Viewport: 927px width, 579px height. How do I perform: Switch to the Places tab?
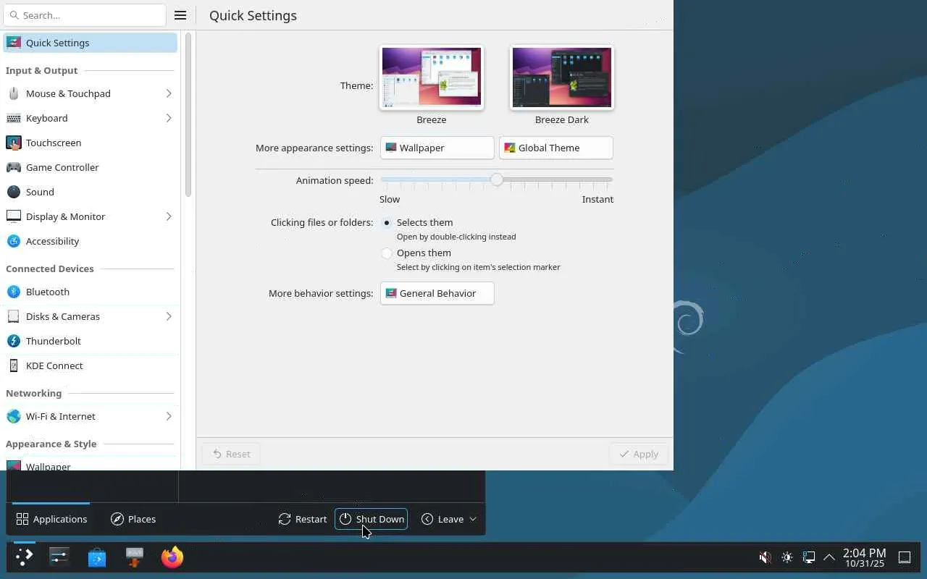(x=133, y=519)
